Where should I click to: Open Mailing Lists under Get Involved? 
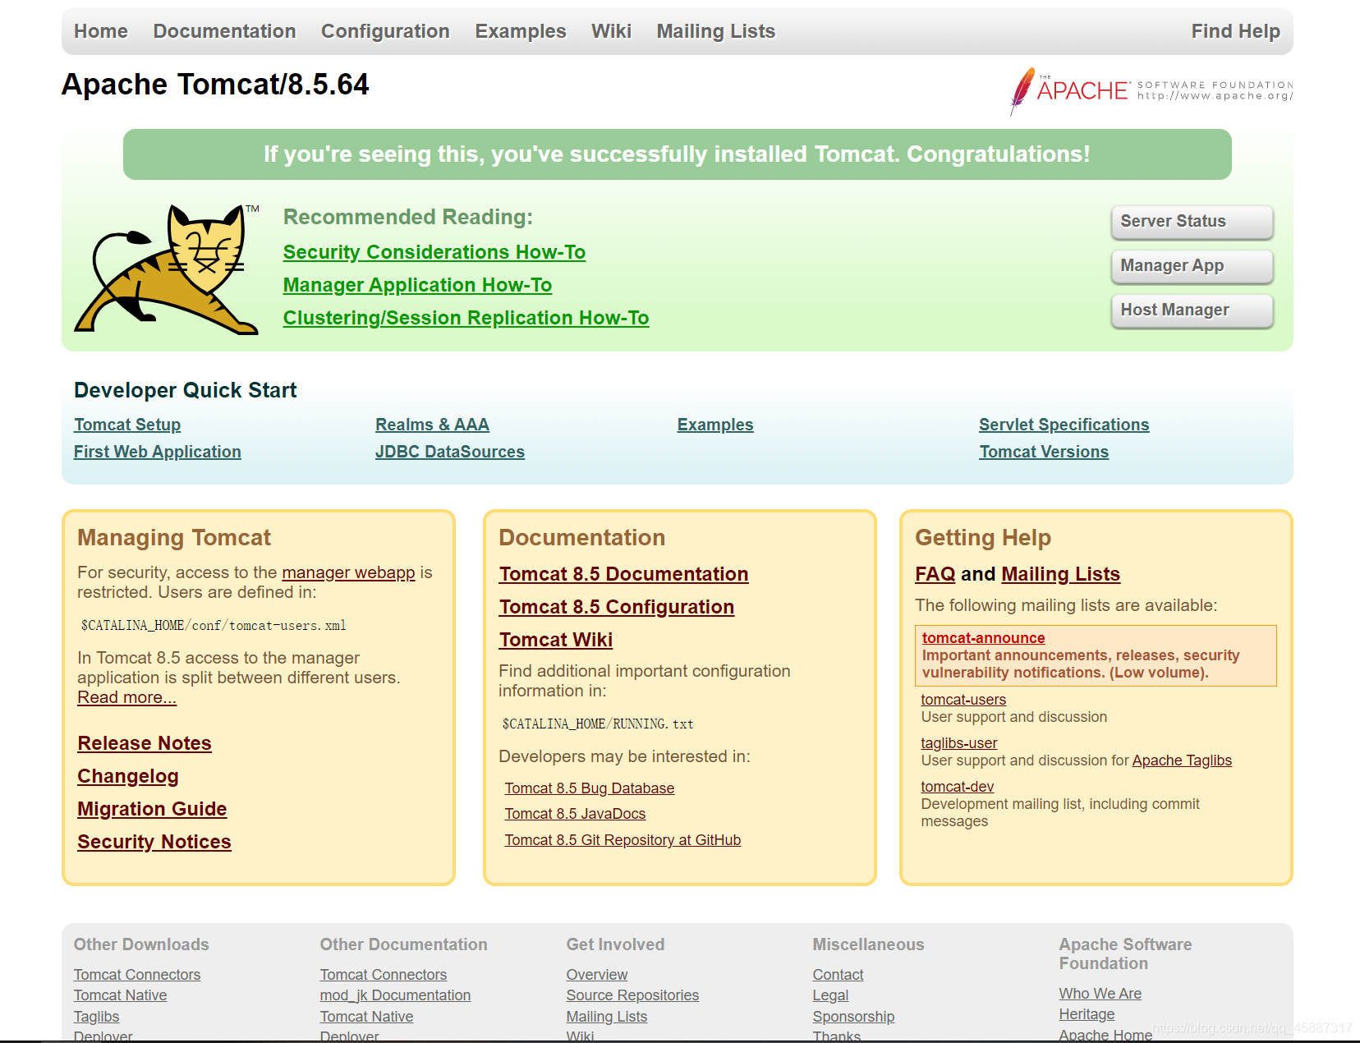[607, 1017]
